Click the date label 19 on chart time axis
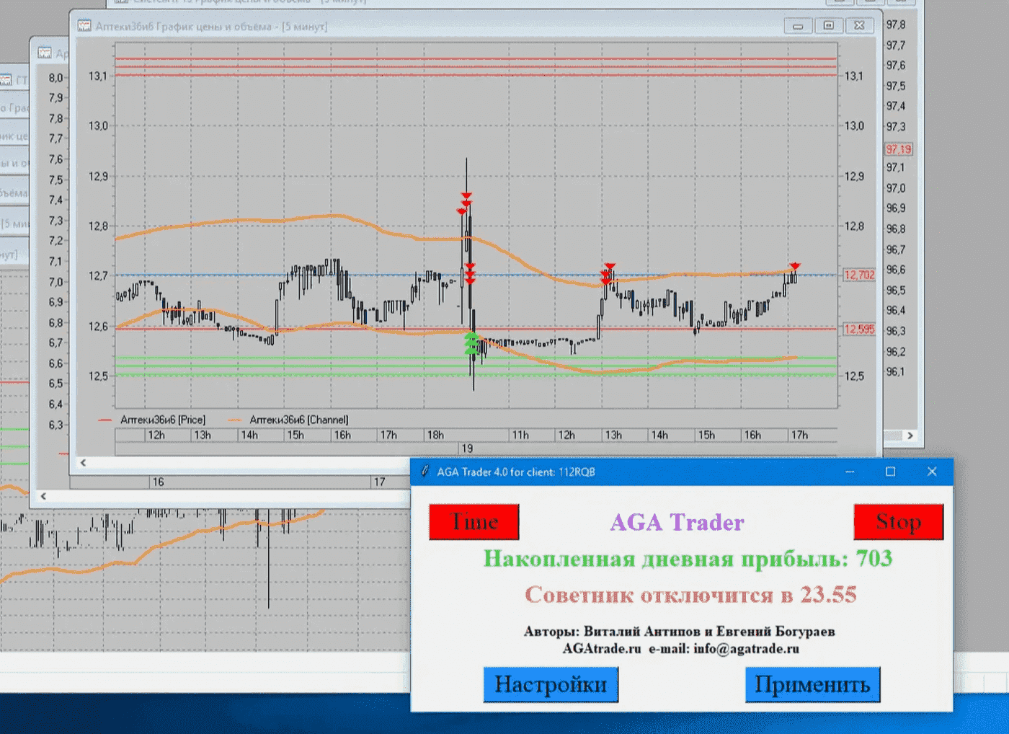This screenshot has width=1009, height=734. coord(467,448)
